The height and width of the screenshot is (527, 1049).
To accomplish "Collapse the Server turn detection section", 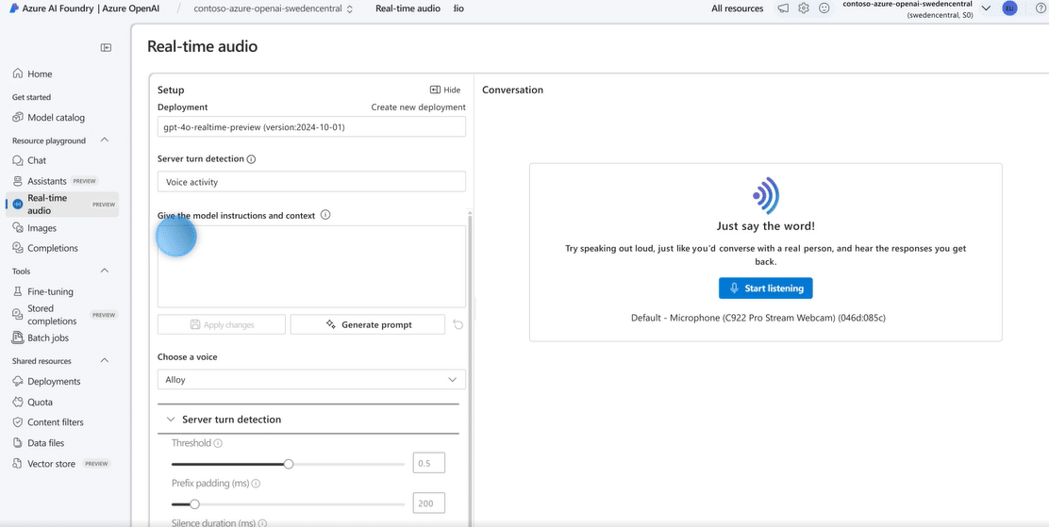I will point(171,420).
